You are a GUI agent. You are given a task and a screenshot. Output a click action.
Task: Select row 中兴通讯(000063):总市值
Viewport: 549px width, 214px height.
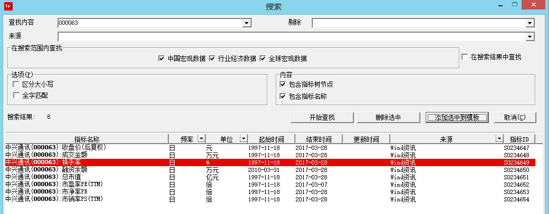pos(271,177)
